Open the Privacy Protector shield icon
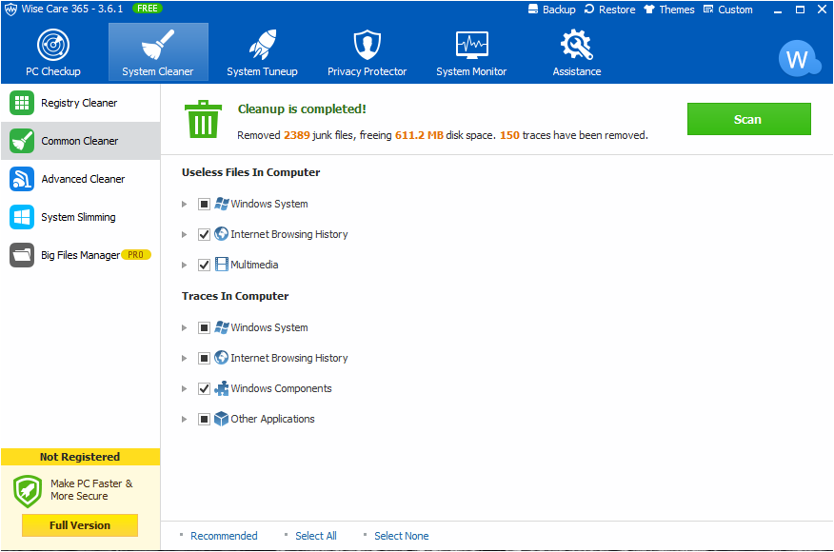Screen dimensions: 834x552 click(x=367, y=45)
